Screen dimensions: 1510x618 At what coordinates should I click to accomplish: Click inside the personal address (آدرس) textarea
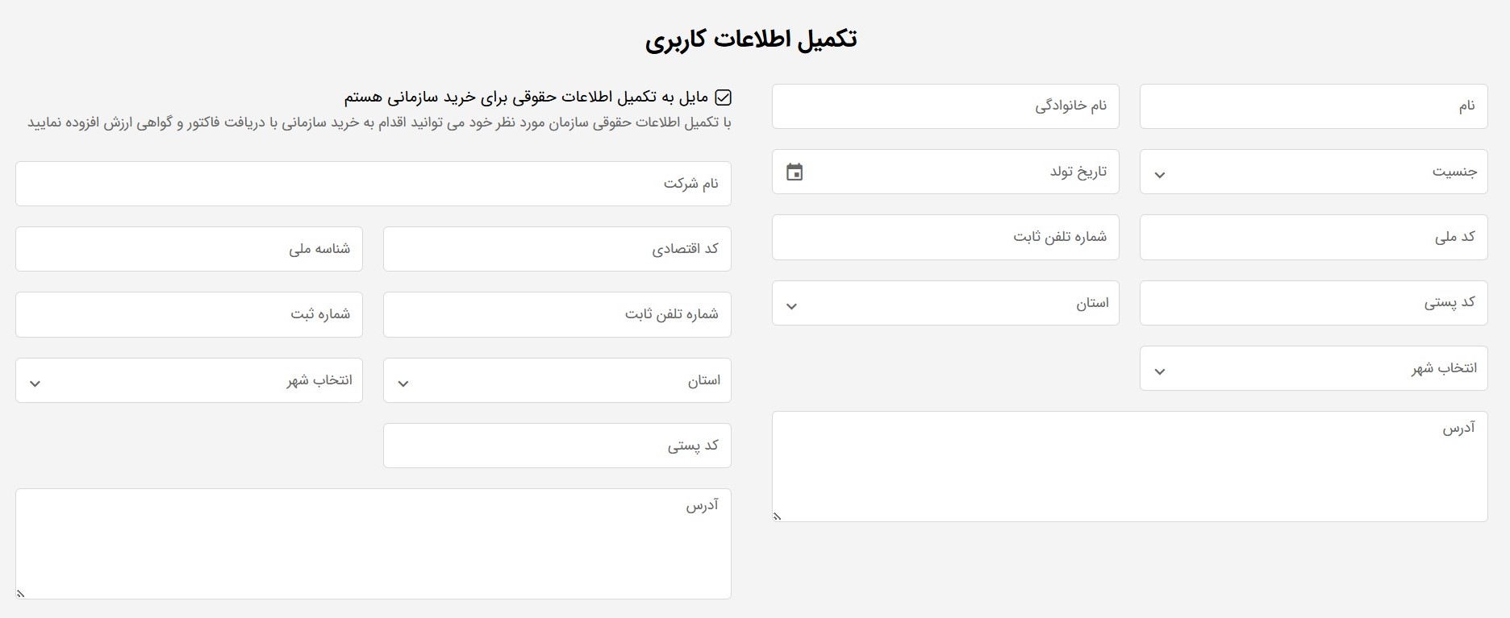click(1129, 467)
